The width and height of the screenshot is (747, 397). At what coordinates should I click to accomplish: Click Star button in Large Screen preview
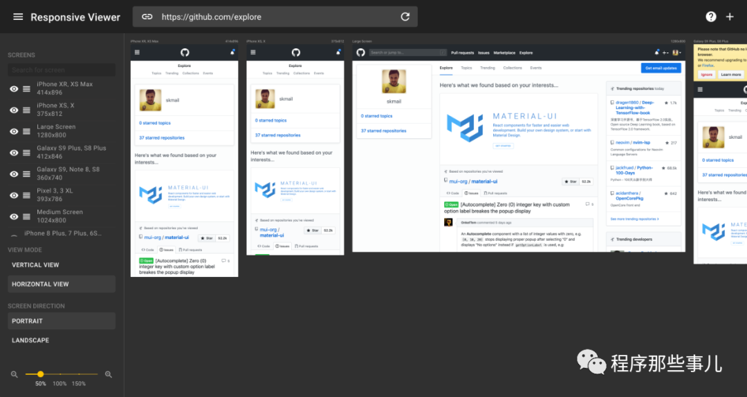click(x=570, y=182)
